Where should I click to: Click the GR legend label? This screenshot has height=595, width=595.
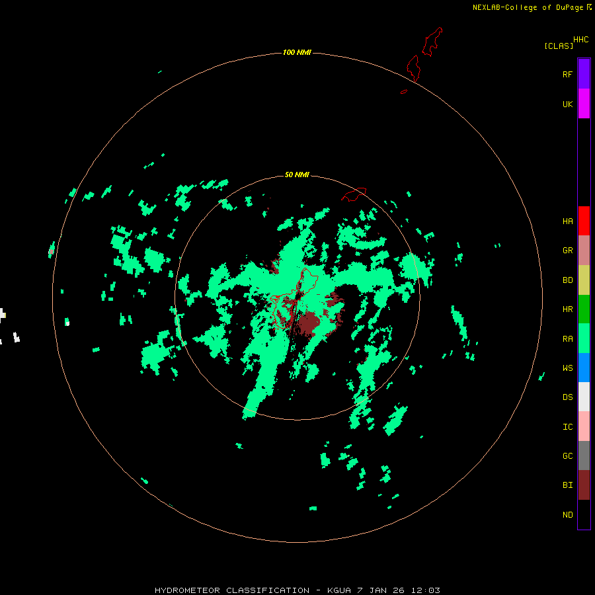click(567, 251)
